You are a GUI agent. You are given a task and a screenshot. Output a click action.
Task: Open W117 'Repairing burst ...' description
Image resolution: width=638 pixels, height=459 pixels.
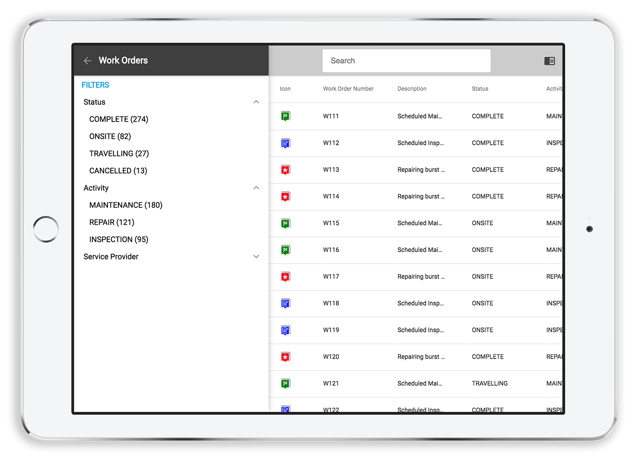tap(421, 277)
